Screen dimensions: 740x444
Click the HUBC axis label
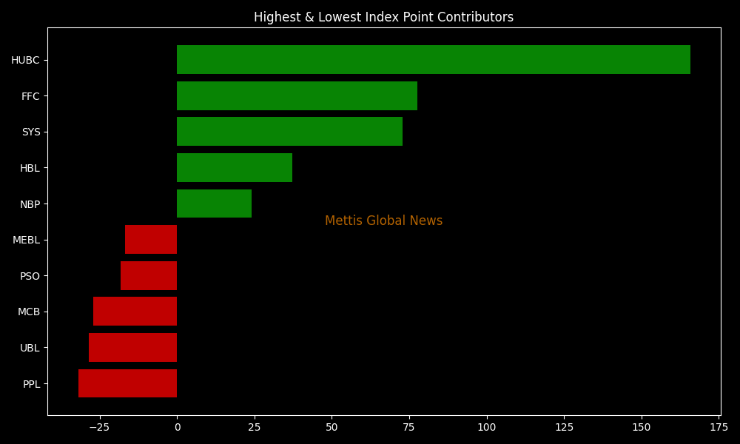pos(25,61)
